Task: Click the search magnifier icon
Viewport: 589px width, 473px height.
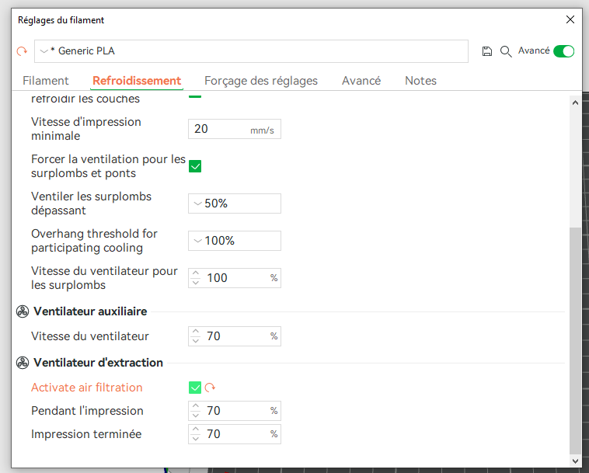Action: [505, 51]
